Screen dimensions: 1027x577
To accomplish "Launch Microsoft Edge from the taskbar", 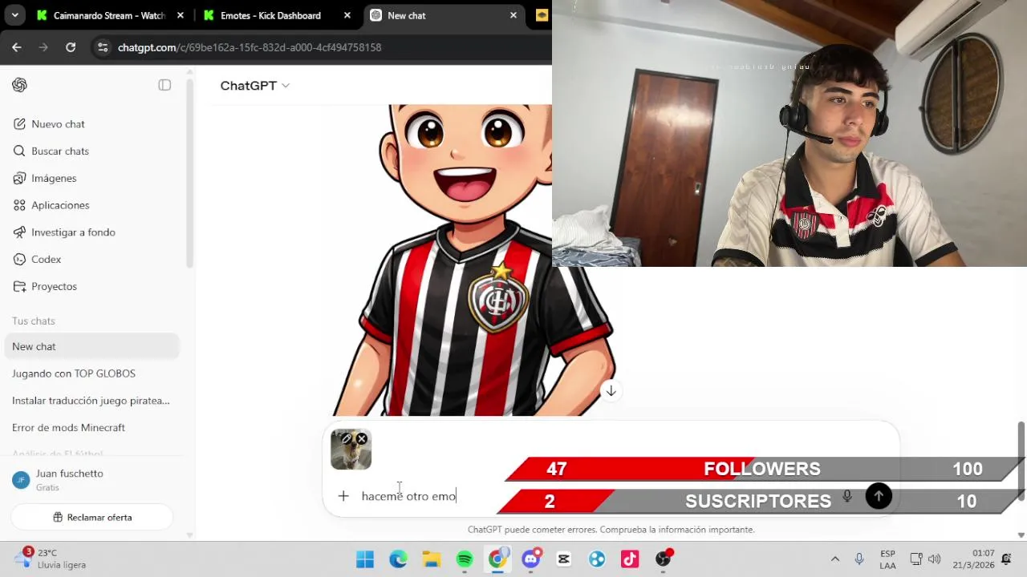I will click(x=398, y=559).
